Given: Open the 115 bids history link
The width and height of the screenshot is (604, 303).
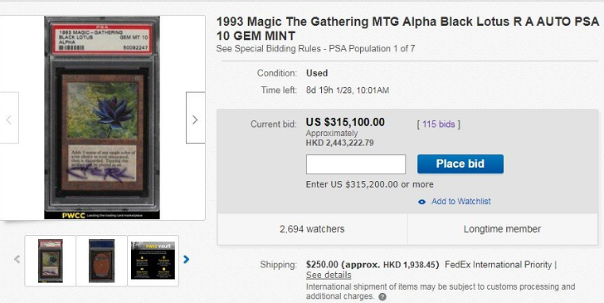Looking at the screenshot, I should tap(438, 125).
